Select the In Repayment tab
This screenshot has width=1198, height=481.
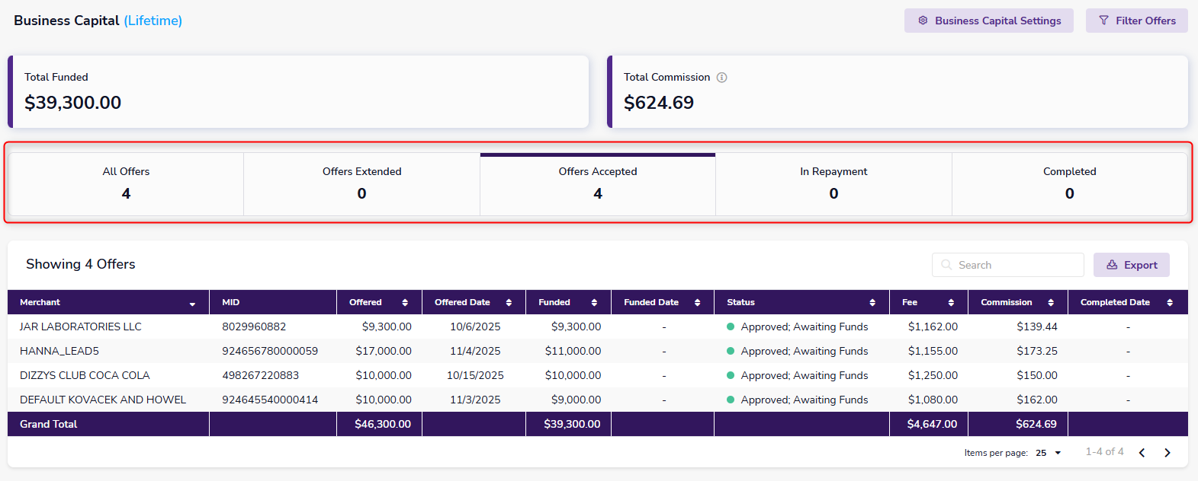pos(833,183)
